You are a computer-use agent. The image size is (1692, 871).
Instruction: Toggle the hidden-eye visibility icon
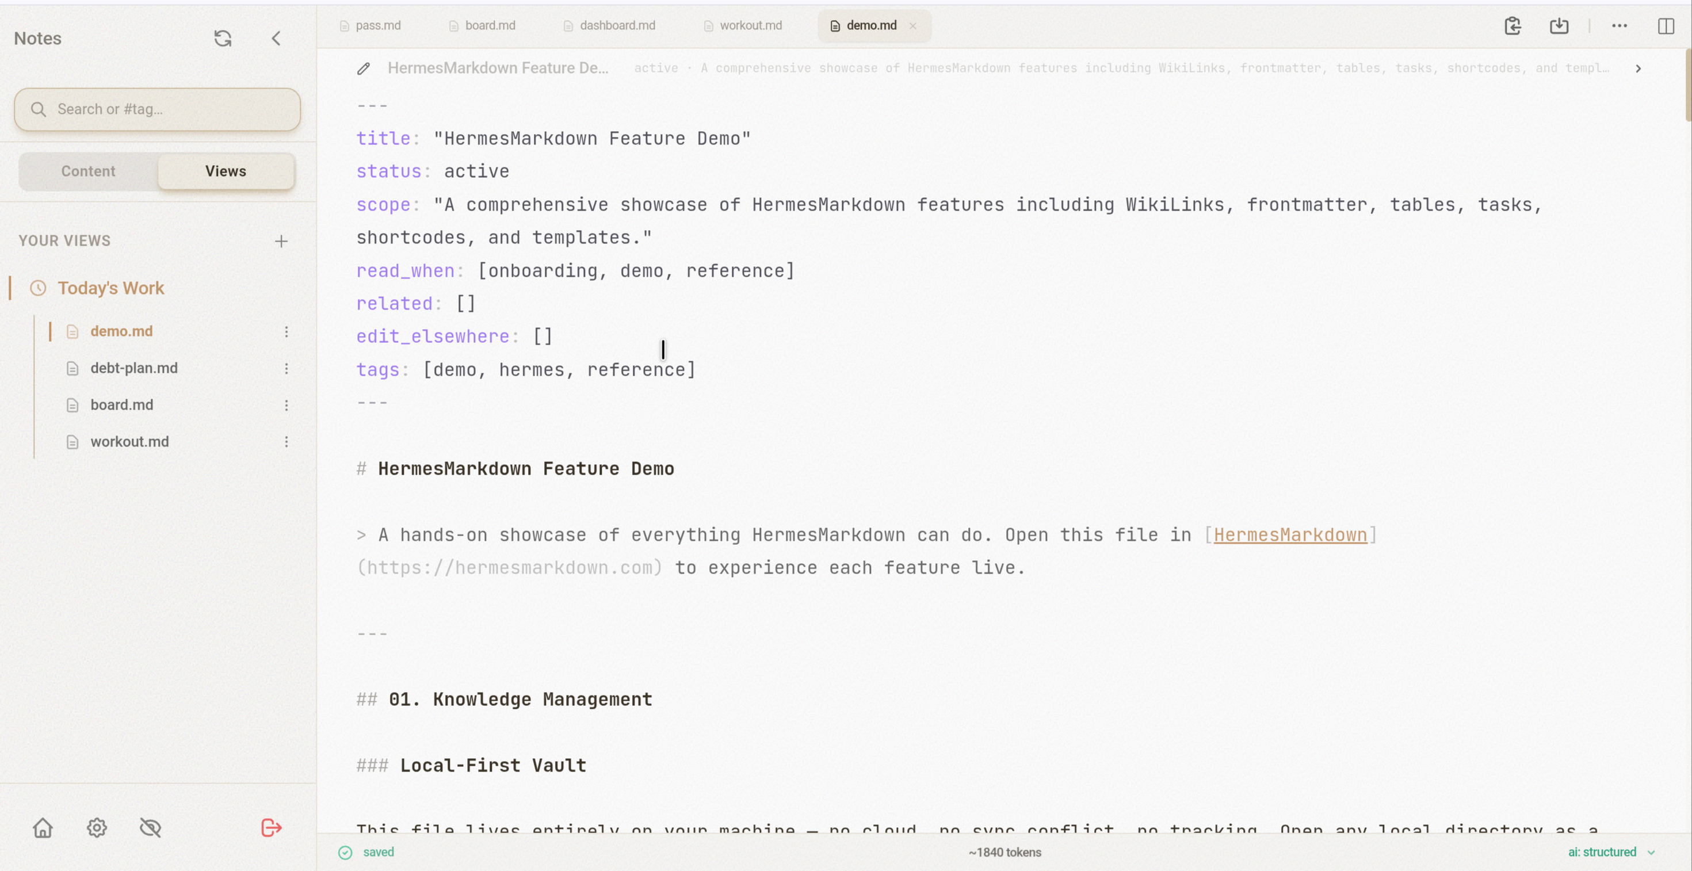point(150,828)
